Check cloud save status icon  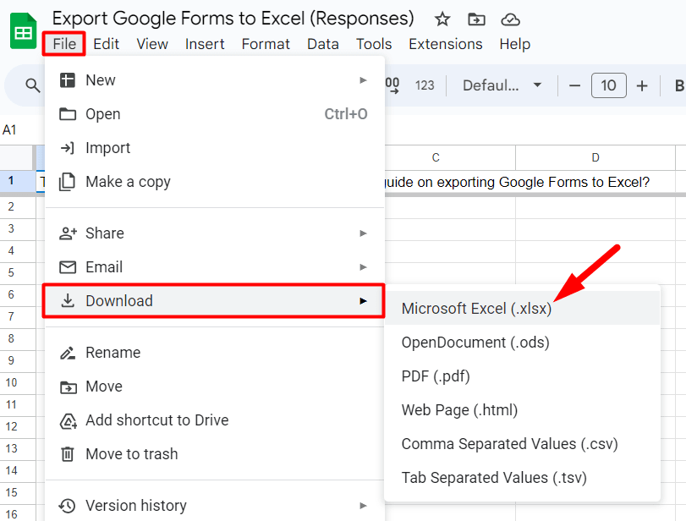point(510,19)
